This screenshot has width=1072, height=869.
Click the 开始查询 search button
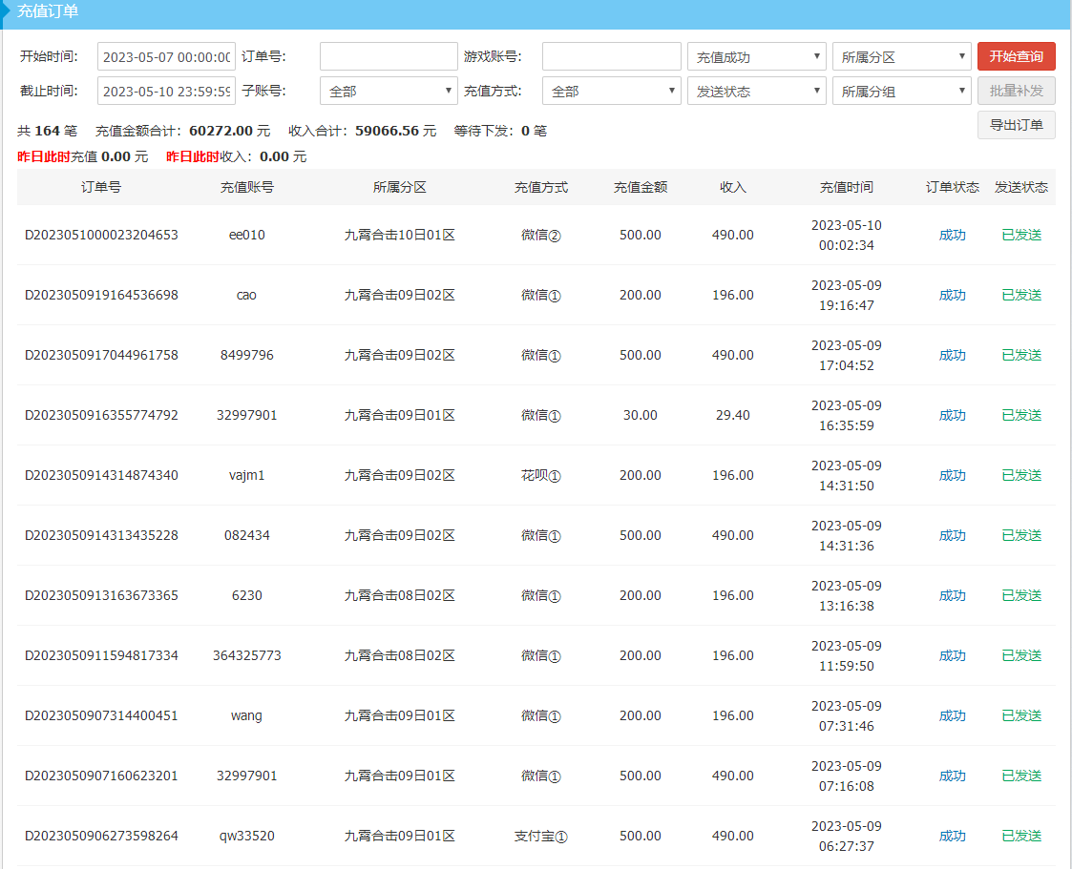[x=1016, y=56]
